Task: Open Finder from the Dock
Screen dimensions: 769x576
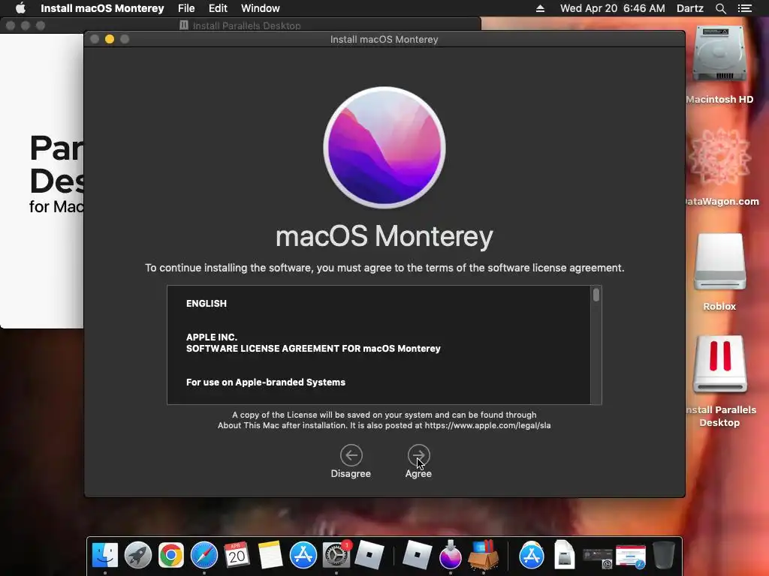Action: 105,556
